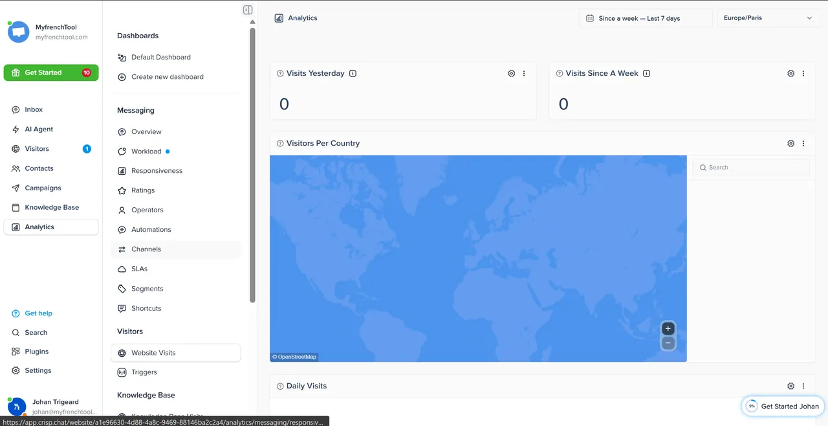Viewport: 828px width, 426px height.
Task: Open the Visitors section in main sidebar
Action: tap(51, 149)
